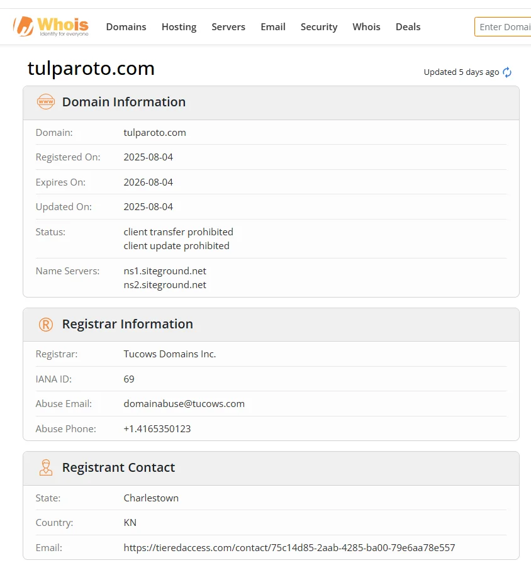This screenshot has width=531, height=575.
Task: Select Expires On date 2026-08-04
Action: (148, 182)
